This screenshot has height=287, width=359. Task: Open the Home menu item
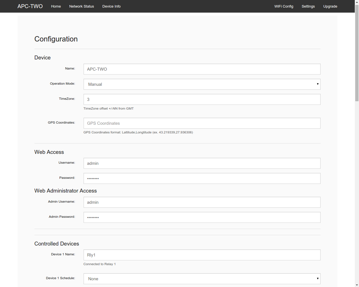coord(56,6)
